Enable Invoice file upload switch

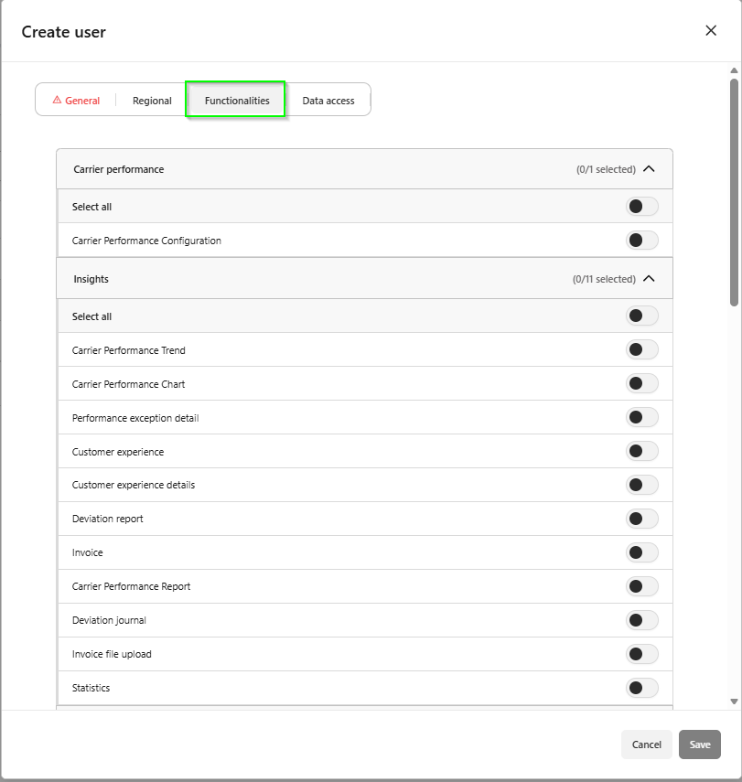tap(641, 654)
